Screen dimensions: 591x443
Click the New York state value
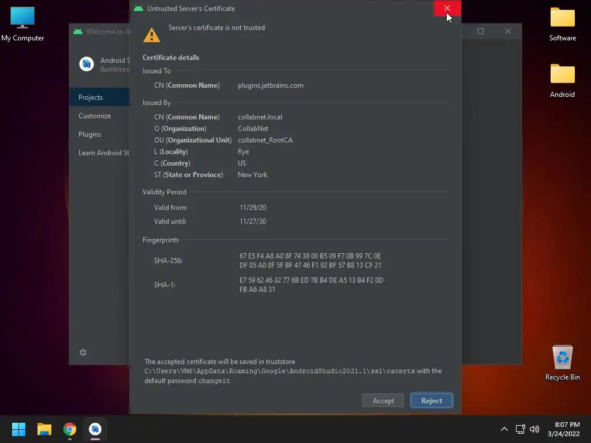[252, 175]
